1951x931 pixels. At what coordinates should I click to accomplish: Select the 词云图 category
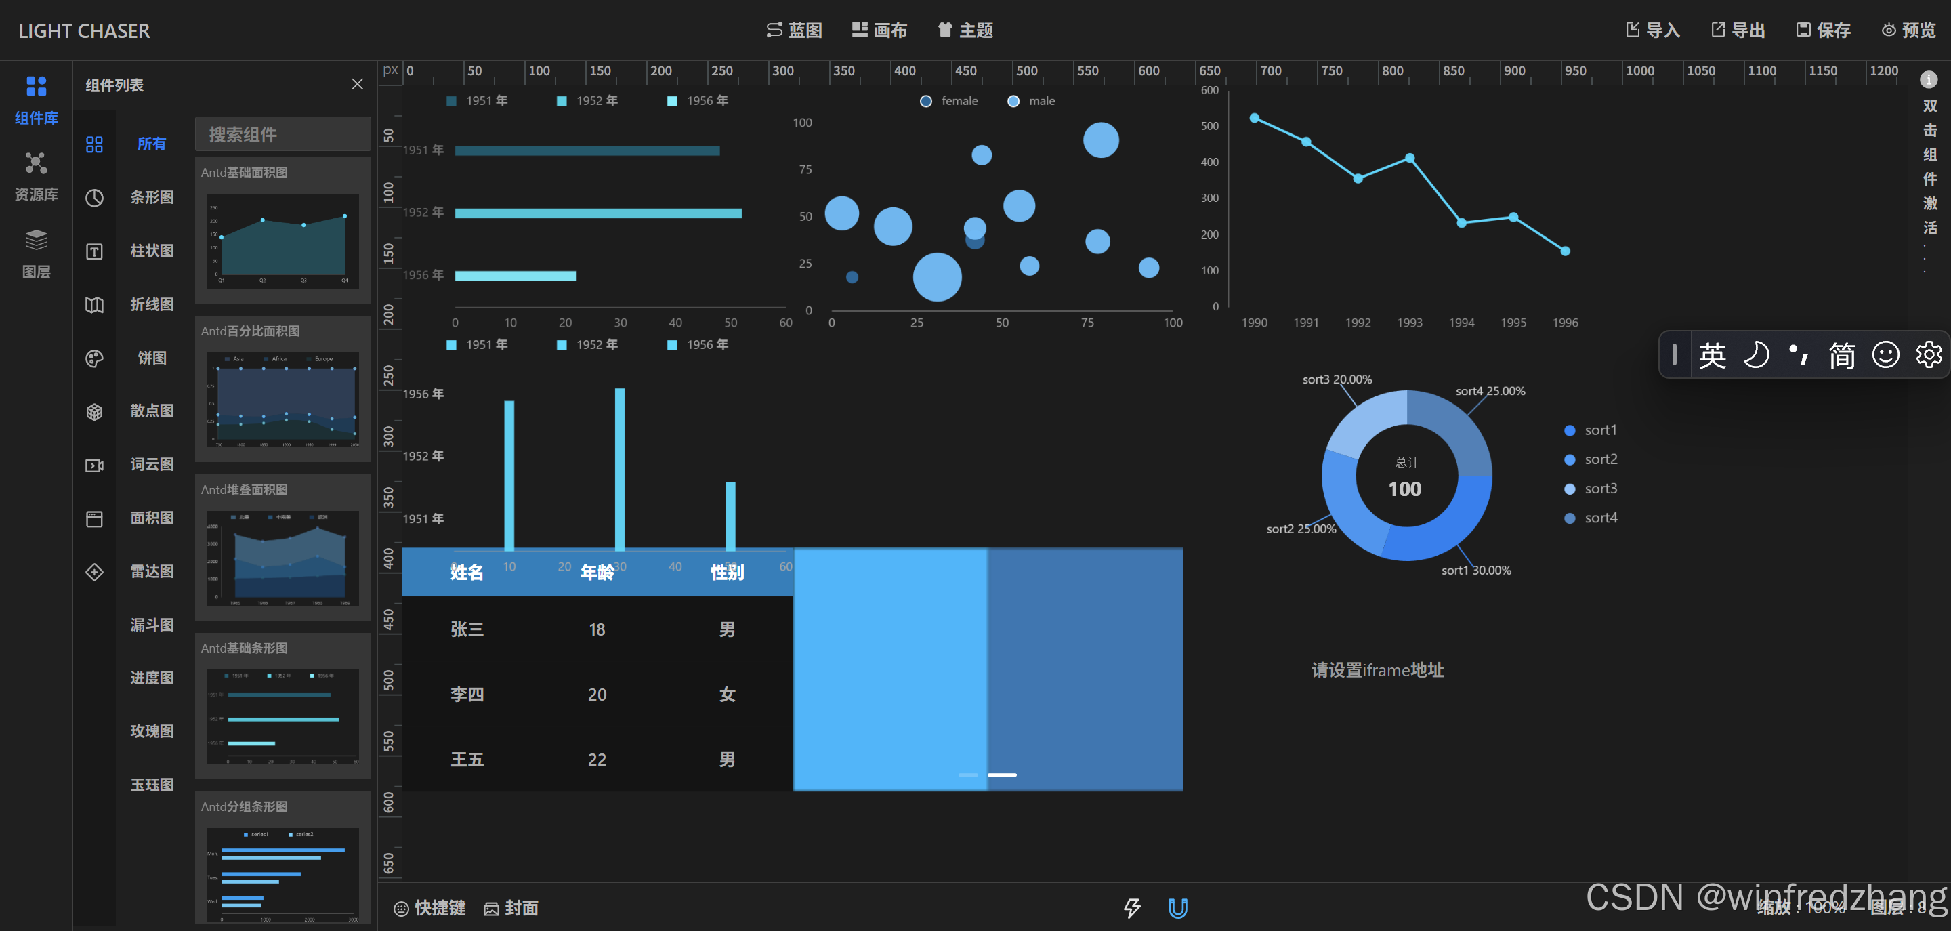(152, 465)
